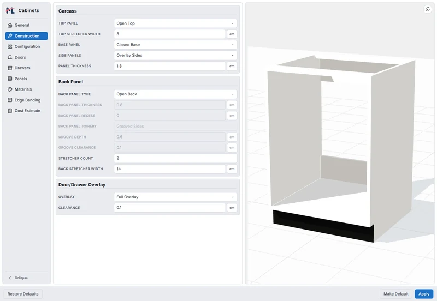
Task: Go to the Doors section
Action: [26, 57]
